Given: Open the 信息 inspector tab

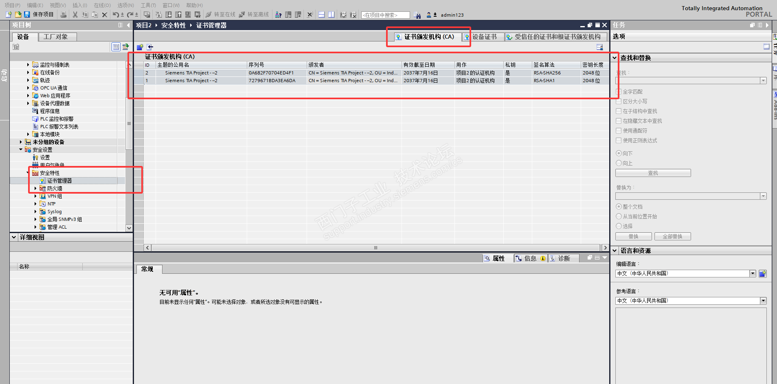Looking at the screenshot, I should click(x=531, y=258).
